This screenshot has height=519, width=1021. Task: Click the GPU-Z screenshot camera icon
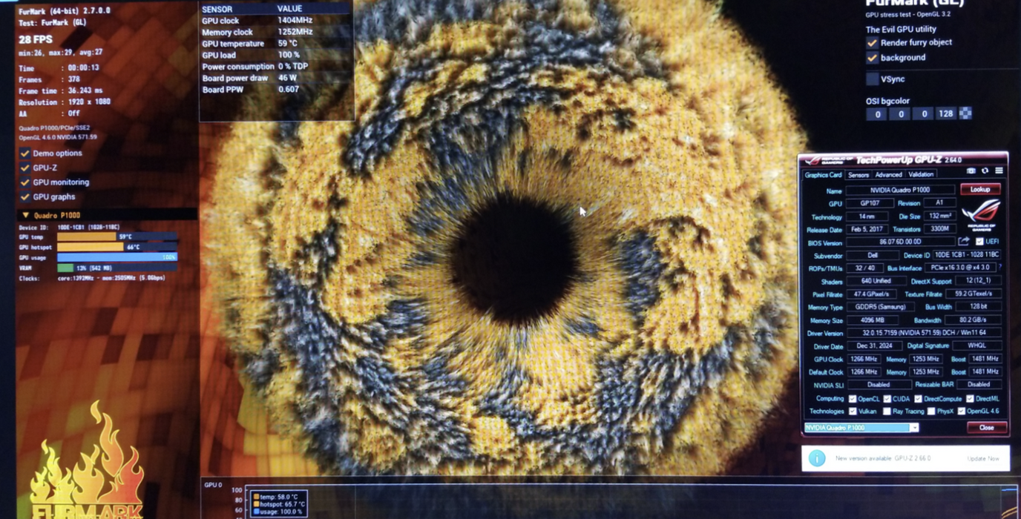click(971, 171)
